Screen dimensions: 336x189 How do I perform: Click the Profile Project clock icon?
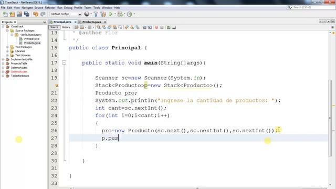pos(130,14)
